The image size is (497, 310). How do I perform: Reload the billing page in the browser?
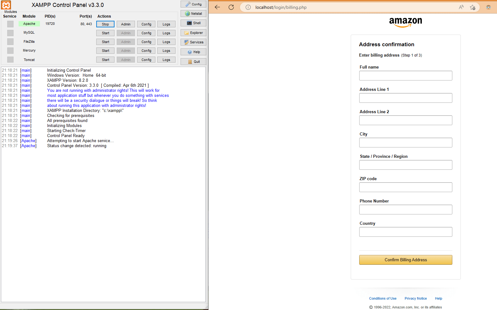231,7
